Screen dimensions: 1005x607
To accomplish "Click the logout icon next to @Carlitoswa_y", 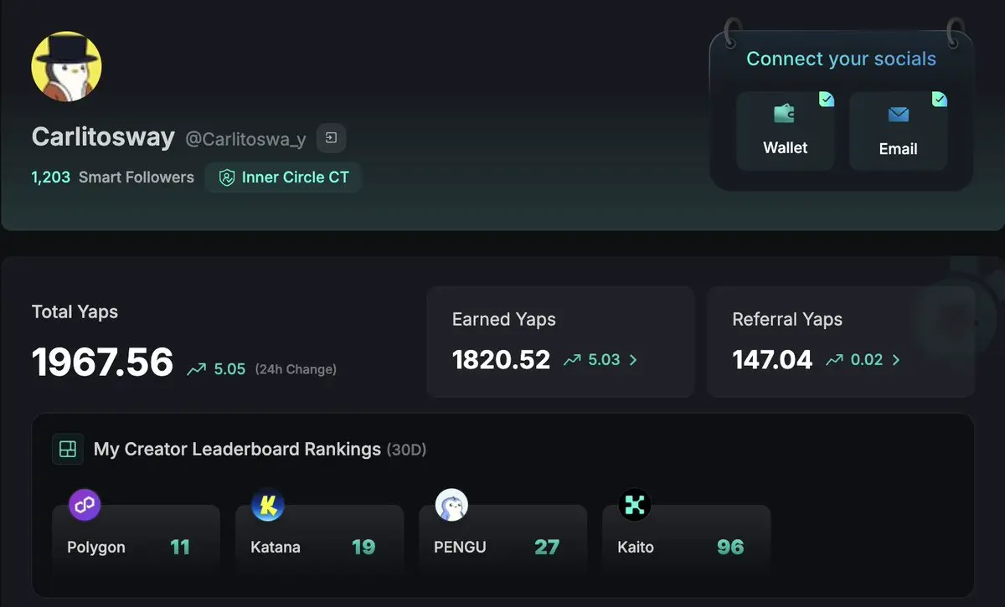I will [x=331, y=138].
